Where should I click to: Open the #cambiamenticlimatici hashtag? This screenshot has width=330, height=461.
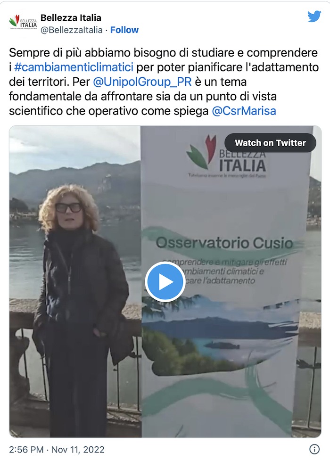click(x=74, y=67)
